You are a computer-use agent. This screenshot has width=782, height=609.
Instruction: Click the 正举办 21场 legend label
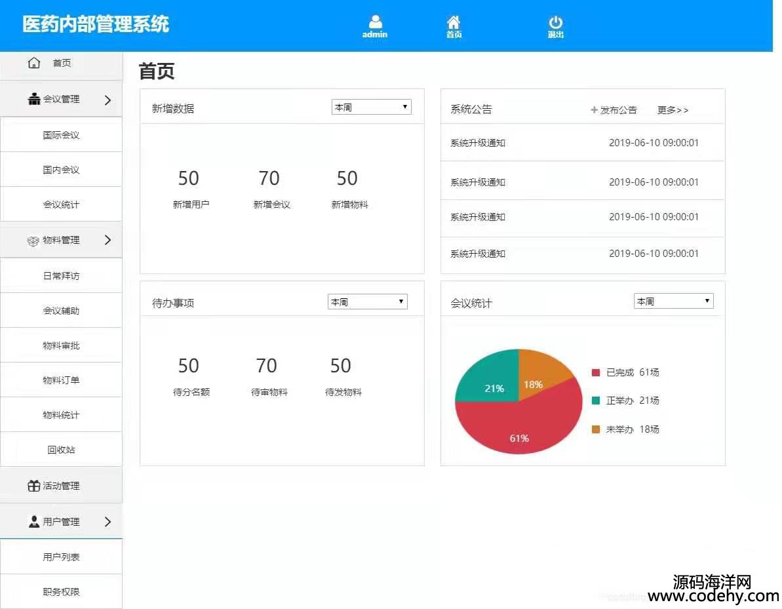coord(633,401)
